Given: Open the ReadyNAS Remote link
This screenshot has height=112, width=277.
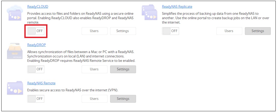Looking at the screenshot, I should pos(41,83).
